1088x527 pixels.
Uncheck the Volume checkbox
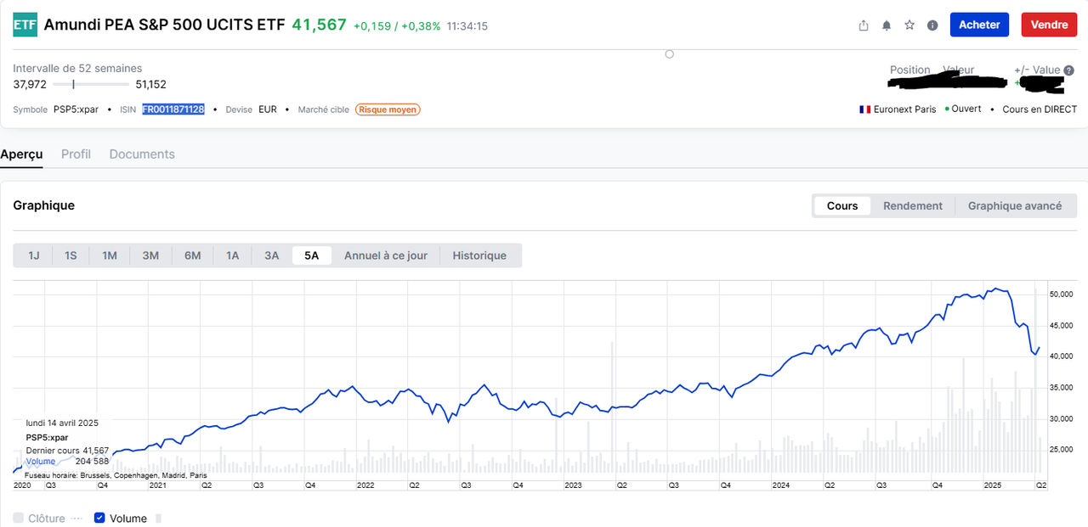(99, 519)
